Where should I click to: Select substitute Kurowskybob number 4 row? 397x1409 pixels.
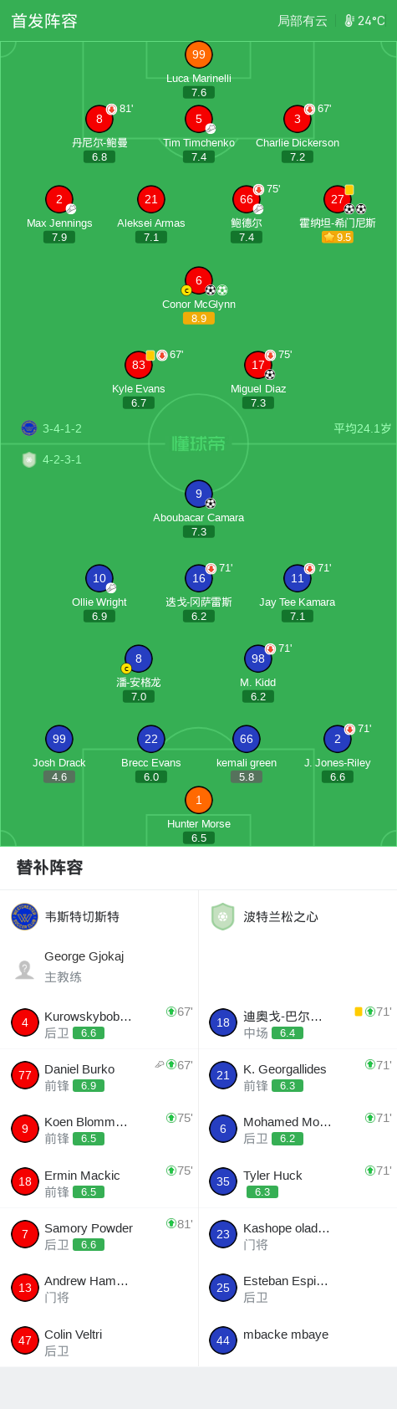click(x=99, y=1022)
